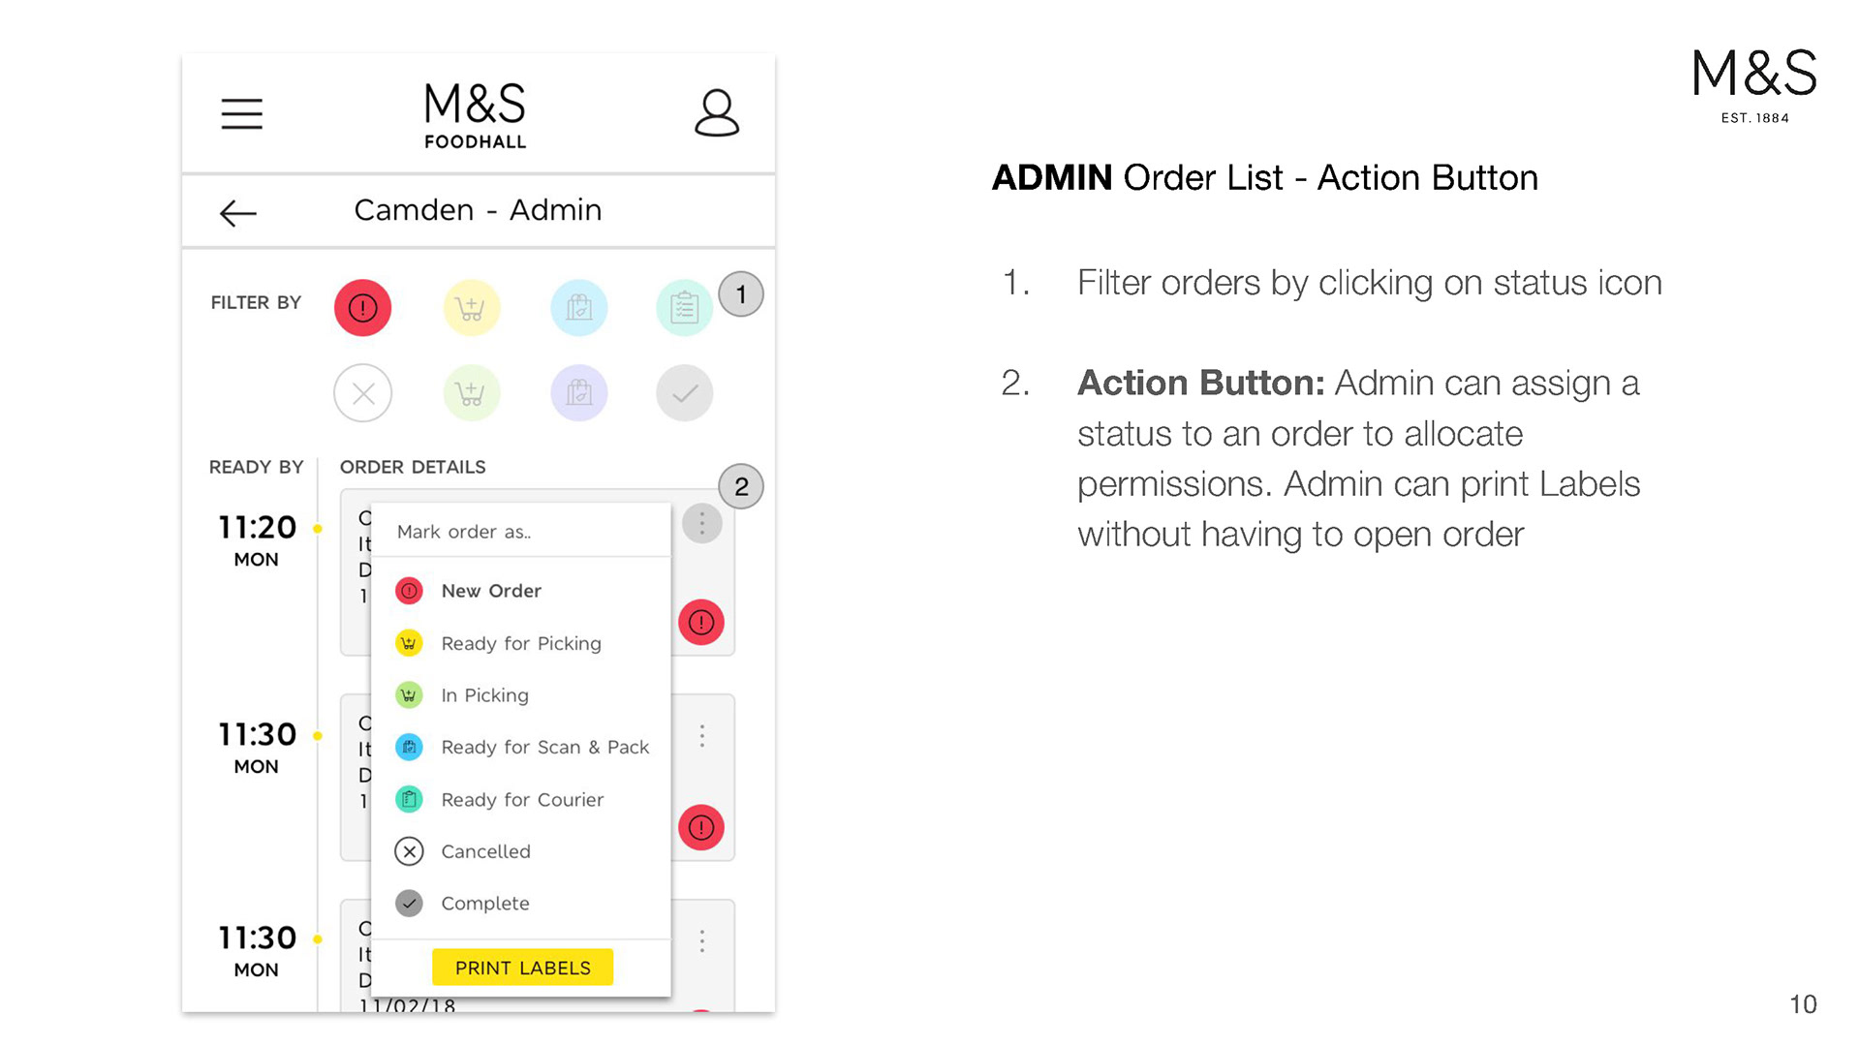Mark order as Cancelled
The image size is (1860, 1046).
[521, 851]
